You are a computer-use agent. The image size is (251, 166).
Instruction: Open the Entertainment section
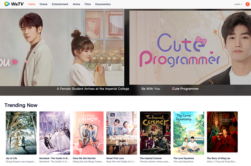coord(60,4)
